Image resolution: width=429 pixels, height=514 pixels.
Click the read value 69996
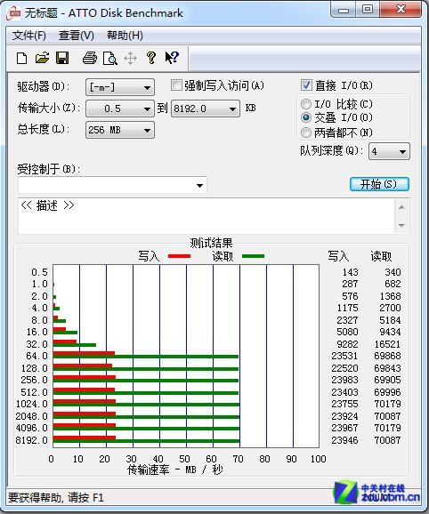387,392
